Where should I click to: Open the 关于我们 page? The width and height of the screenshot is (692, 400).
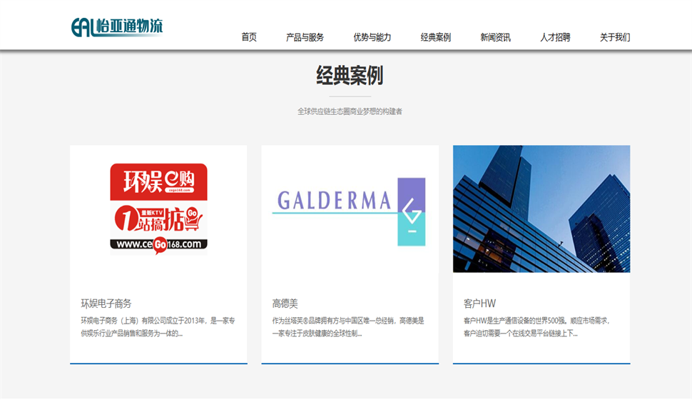click(x=614, y=37)
